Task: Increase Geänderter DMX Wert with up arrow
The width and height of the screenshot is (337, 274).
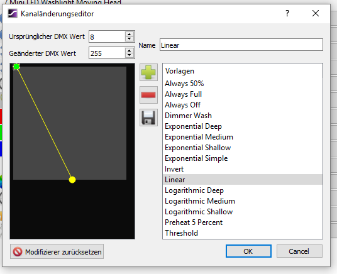Action: point(129,51)
